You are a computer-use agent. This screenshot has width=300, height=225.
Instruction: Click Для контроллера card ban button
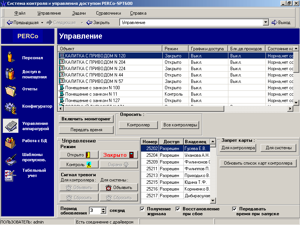tap(238, 148)
